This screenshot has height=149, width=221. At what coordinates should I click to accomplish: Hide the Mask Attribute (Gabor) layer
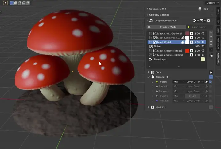(x=203, y=55)
